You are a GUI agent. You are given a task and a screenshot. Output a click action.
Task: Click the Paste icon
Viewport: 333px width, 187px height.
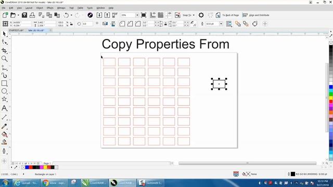tap(57, 15)
